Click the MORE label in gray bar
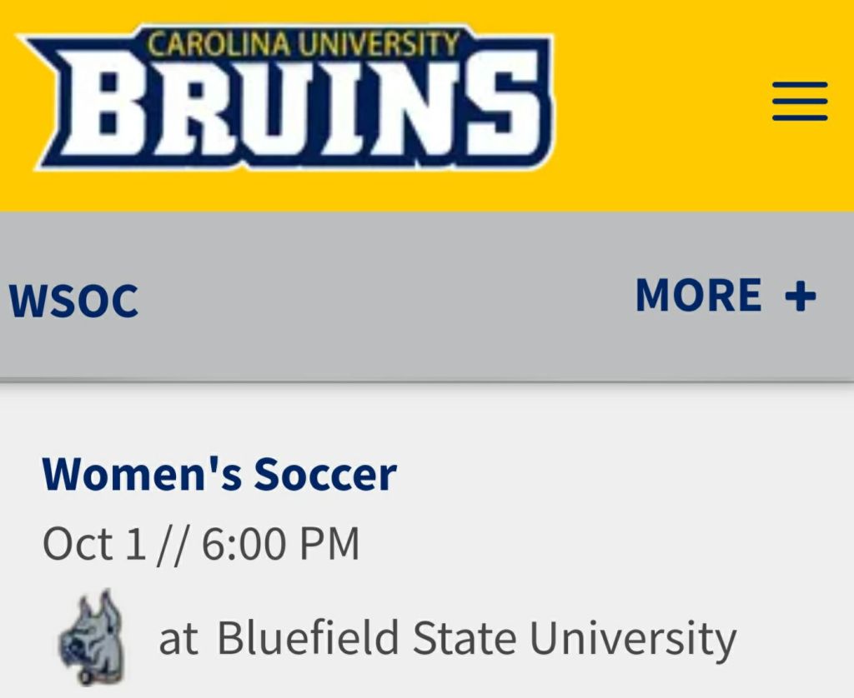 698,296
